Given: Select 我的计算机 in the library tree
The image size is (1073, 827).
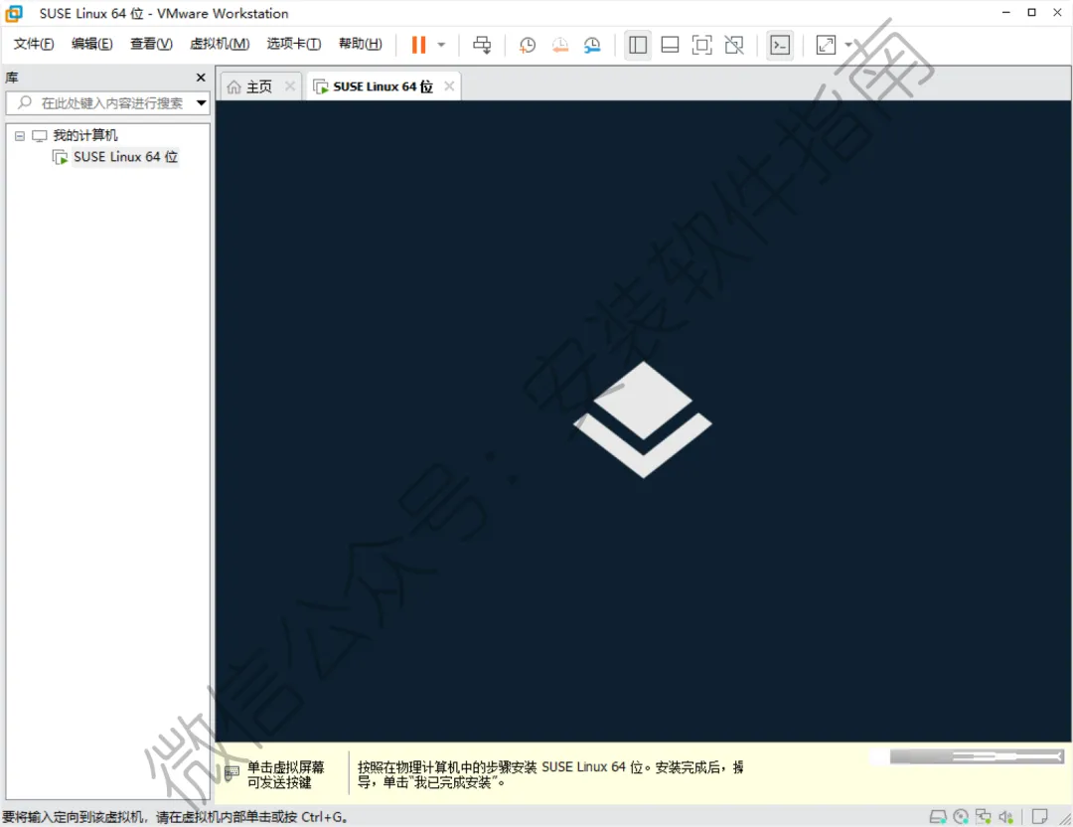Looking at the screenshot, I should (x=84, y=135).
